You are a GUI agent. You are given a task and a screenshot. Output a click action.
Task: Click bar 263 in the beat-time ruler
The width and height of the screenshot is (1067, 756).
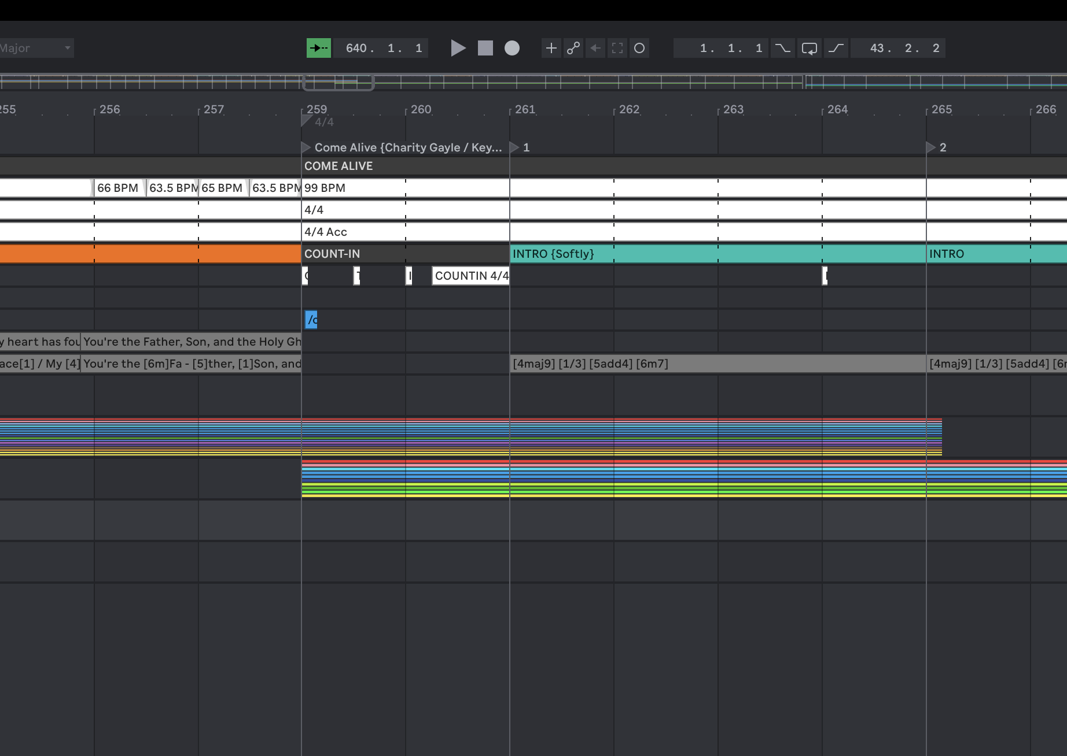733,109
